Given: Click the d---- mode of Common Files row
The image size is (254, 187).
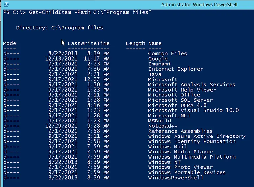Looking at the screenshot, I should coord(11,54).
